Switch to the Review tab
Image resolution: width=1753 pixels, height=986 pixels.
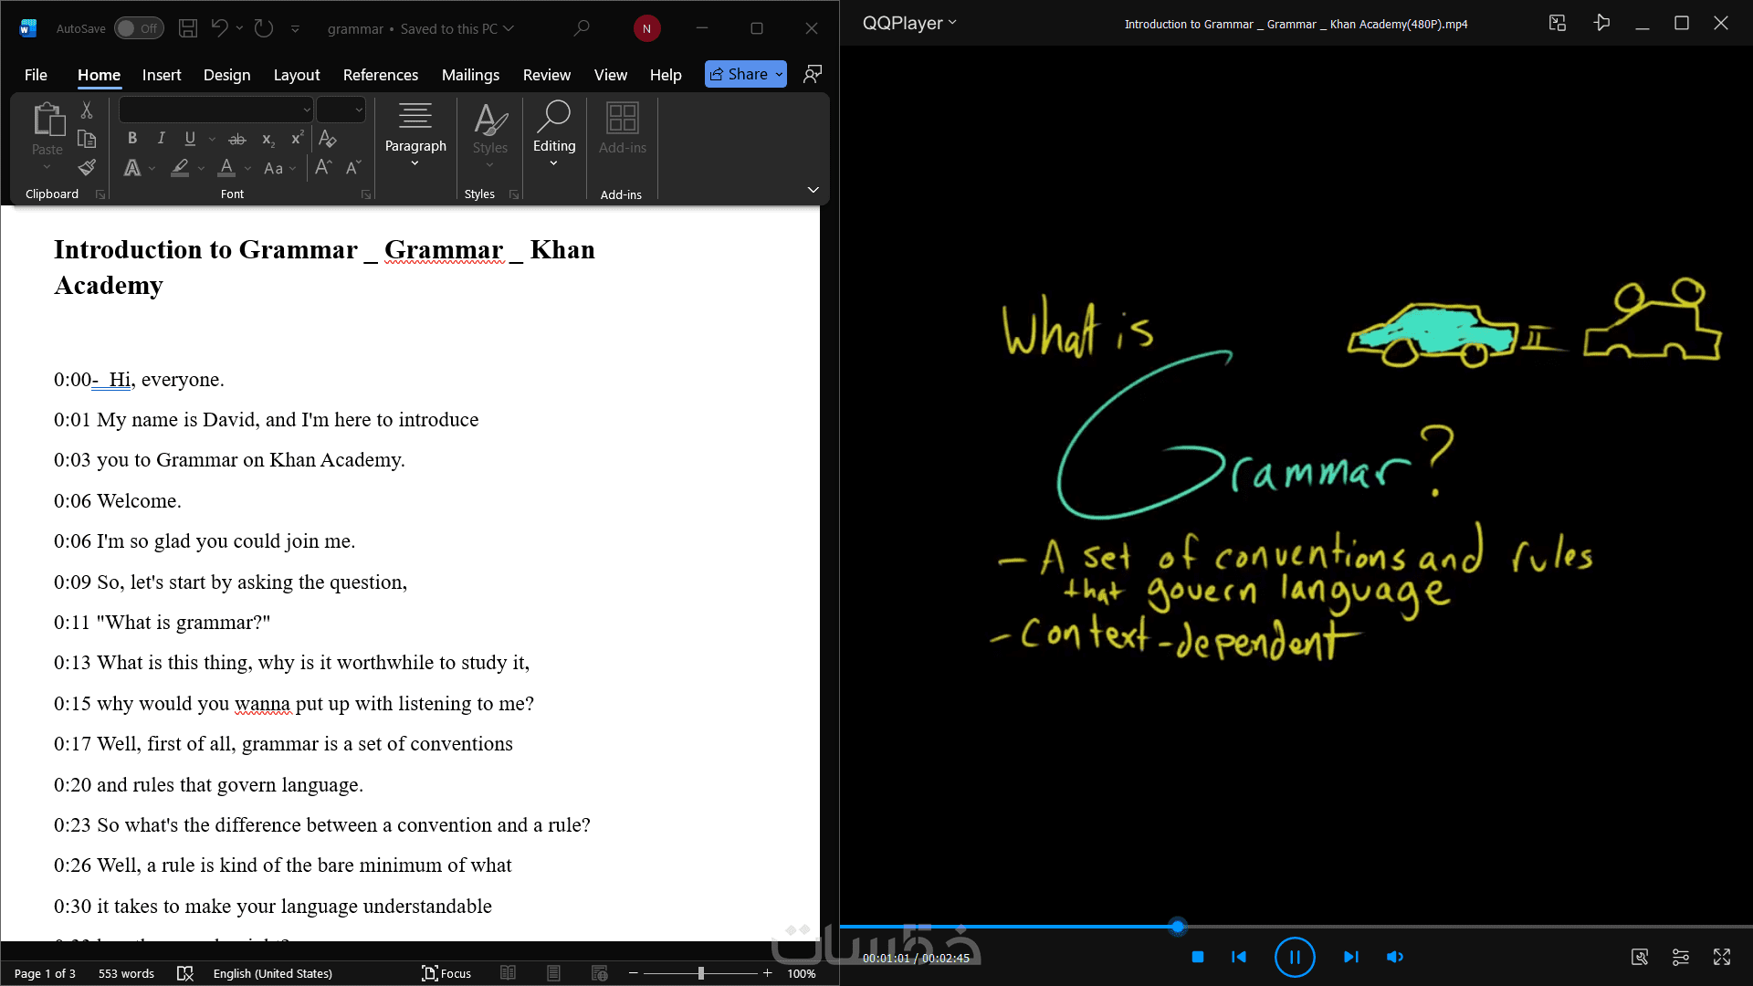click(547, 75)
